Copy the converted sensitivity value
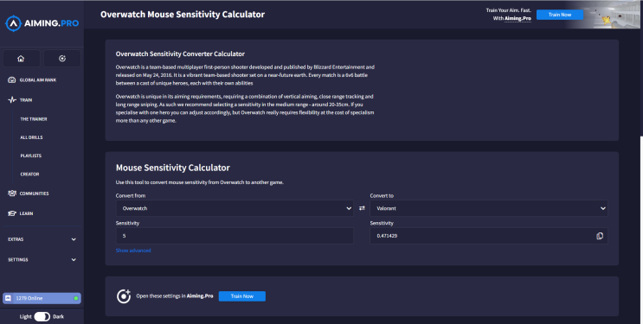The width and height of the screenshot is (643, 324). tap(600, 236)
